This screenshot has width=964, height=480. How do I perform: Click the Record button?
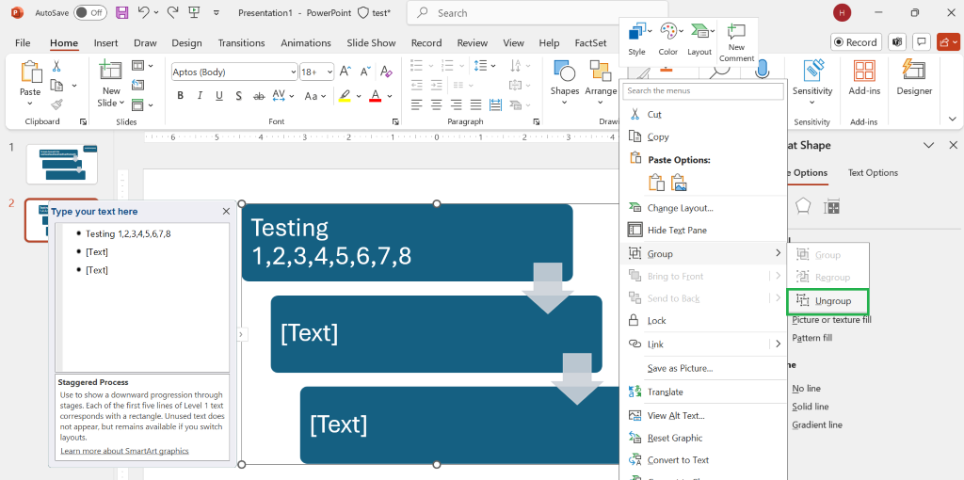tap(856, 42)
